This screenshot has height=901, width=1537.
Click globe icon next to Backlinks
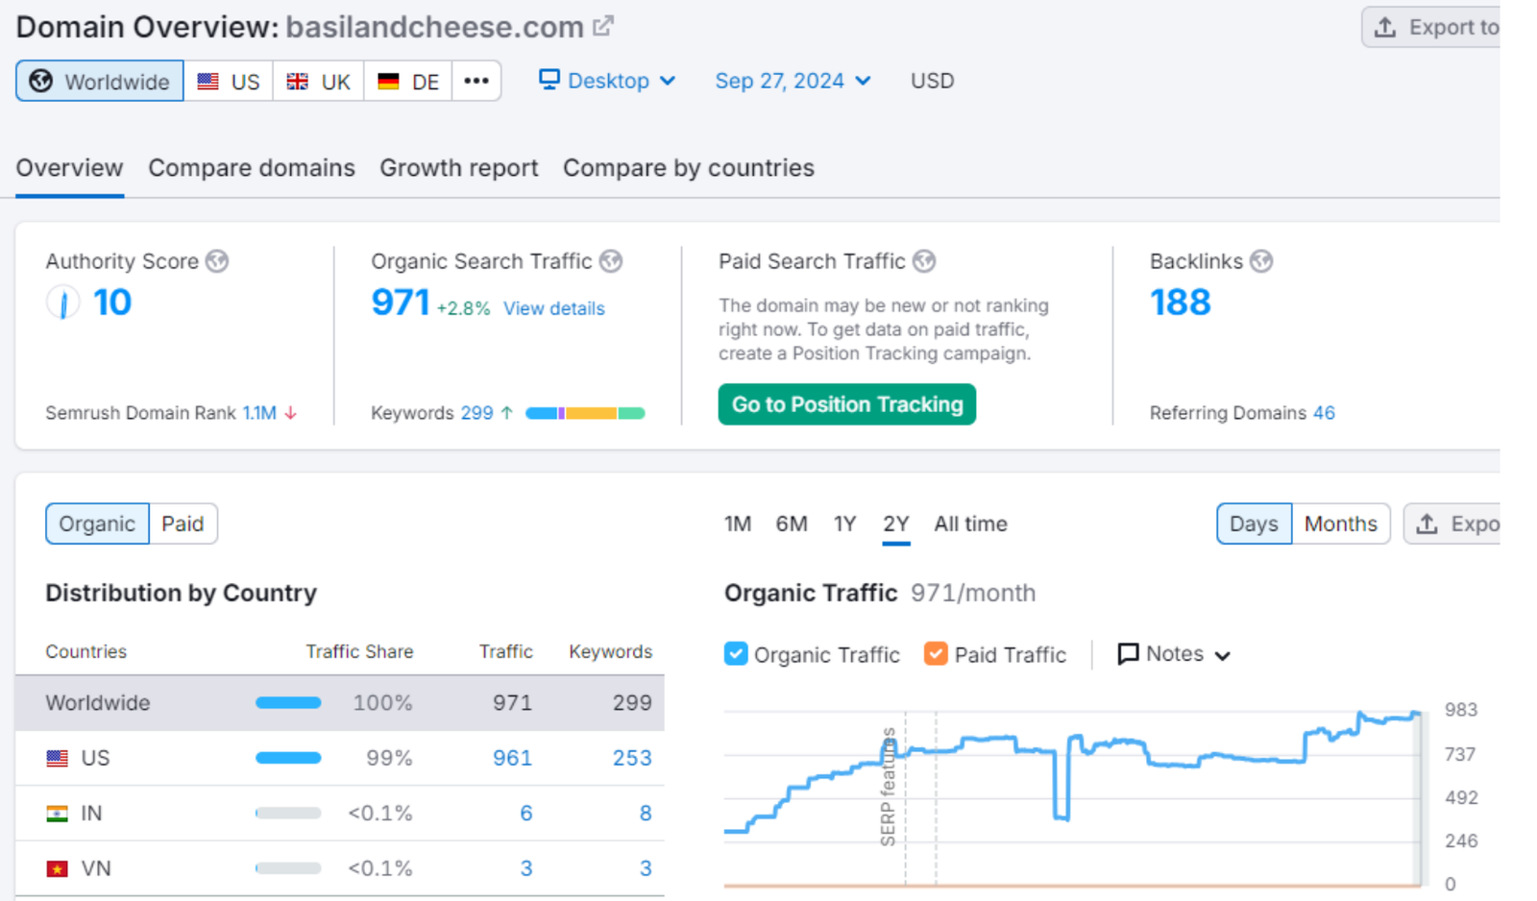tap(1261, 261)
